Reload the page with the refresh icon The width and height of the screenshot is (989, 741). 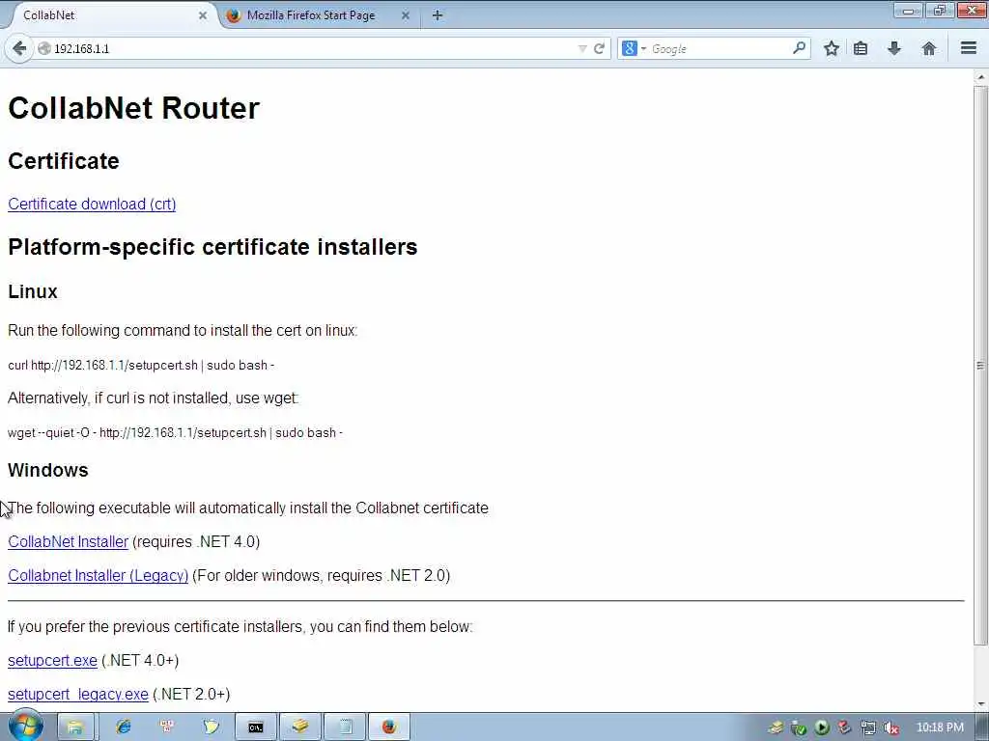pos(599,48)
